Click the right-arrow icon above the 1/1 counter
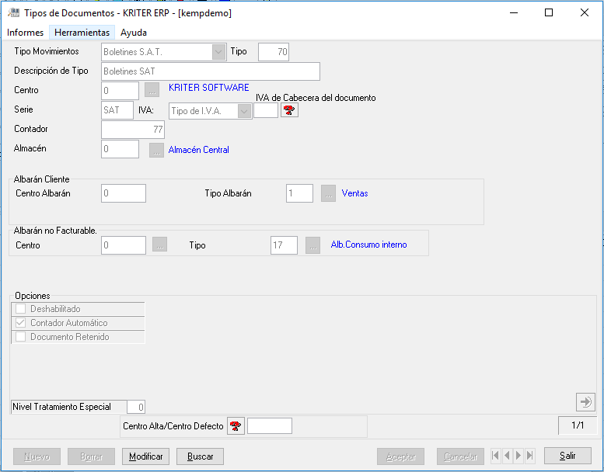 click(585, 402)
